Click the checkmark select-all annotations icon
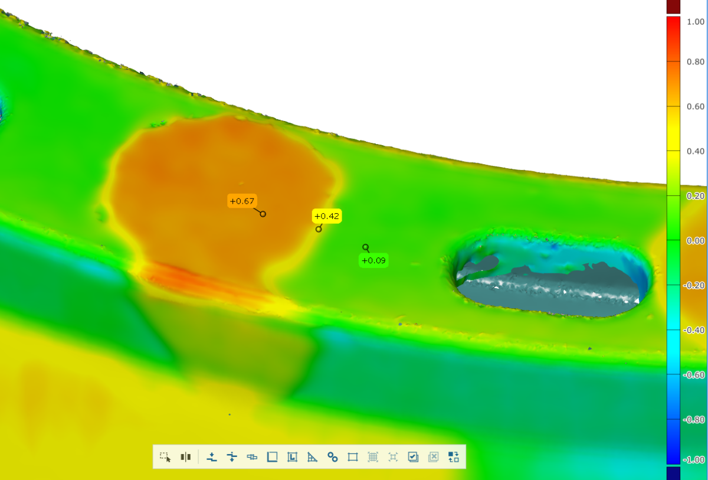The image size is (708, 480). coord(413,457)
